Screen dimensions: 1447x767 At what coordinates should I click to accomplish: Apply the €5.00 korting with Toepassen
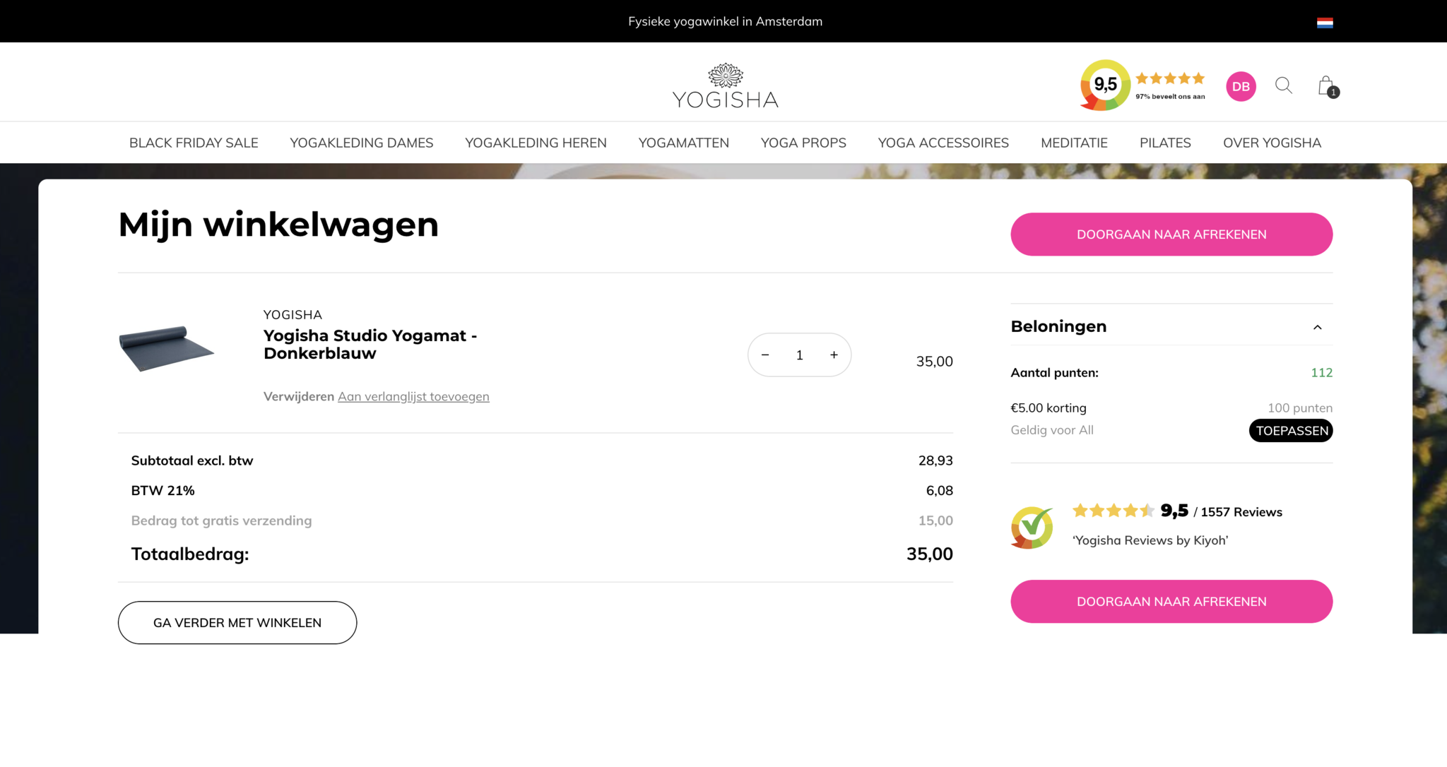coord(1291,431)
